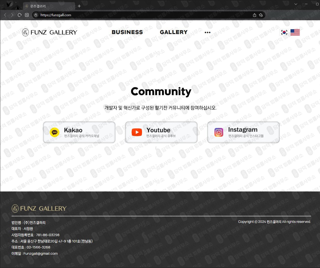Click the business number 781-86-03298

(x=48, y=235)
